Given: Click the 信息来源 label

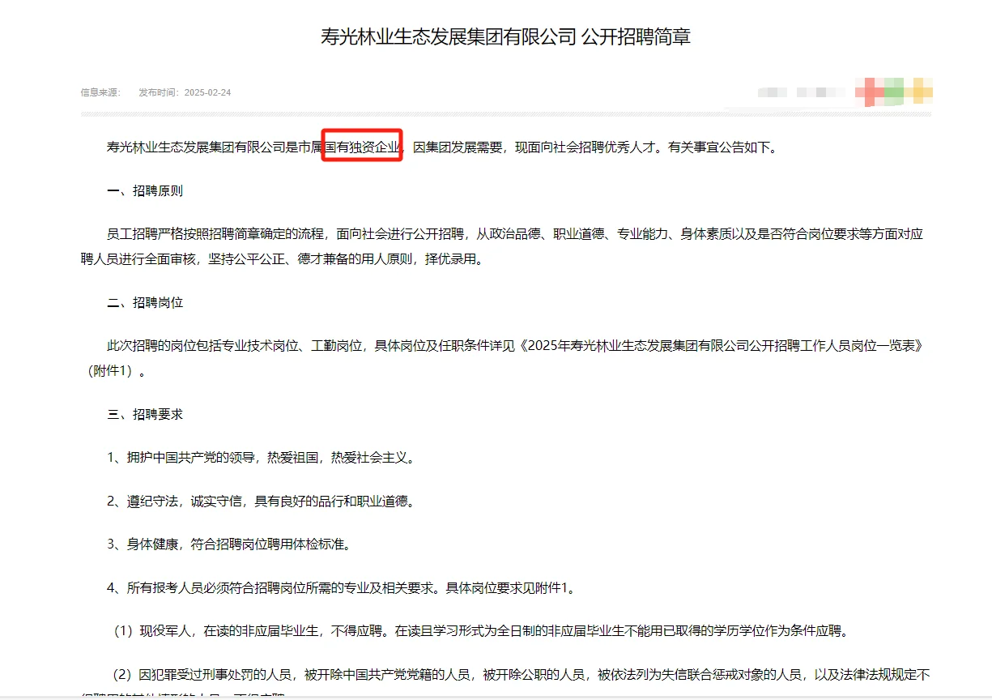Looking at the screenshot, I should 100,92.
